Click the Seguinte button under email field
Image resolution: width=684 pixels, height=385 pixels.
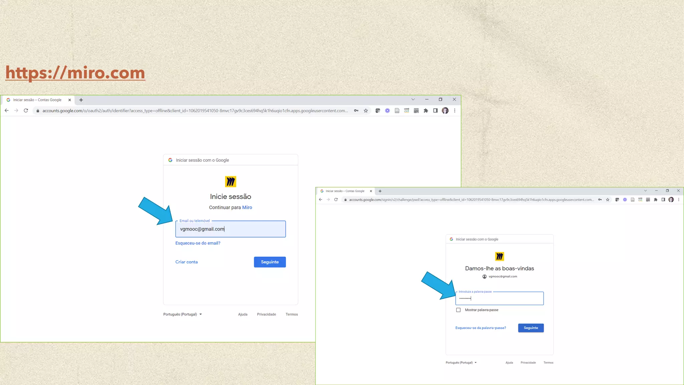(x=270, y=262)
